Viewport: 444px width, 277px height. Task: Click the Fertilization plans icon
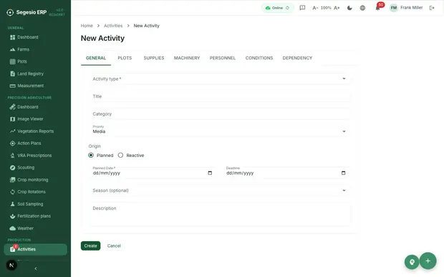pyautogui.click(x=12, y=216)
